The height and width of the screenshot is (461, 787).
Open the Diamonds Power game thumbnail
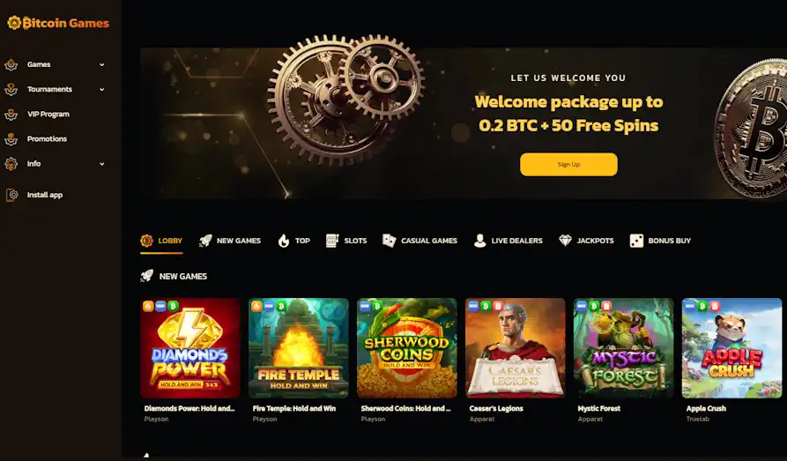pos(190,348)
